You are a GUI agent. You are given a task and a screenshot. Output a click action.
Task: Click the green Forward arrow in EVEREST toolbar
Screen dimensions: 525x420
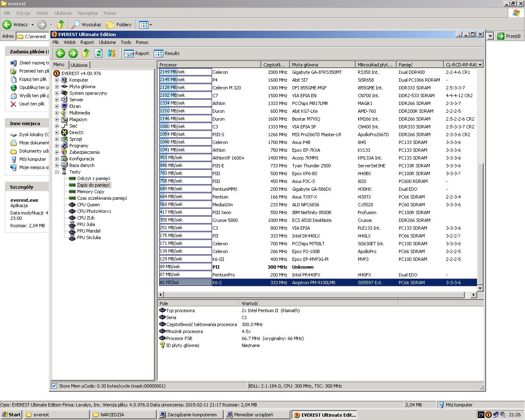pos(73,53)
